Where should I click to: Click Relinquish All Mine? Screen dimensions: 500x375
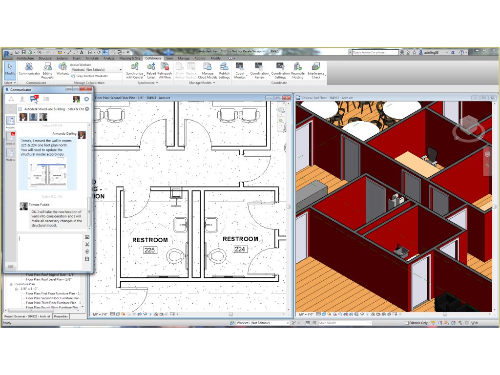tap(165, 70)
